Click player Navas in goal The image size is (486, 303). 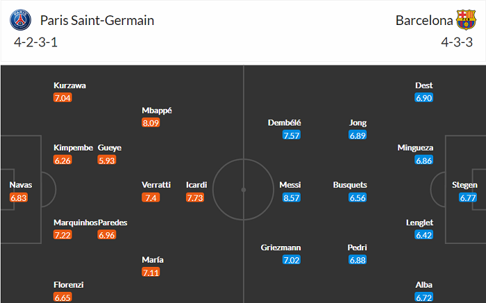click(x=20, y=185)
